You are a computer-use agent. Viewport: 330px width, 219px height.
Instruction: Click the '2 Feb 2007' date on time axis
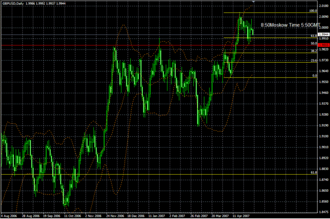click(177, 216)
